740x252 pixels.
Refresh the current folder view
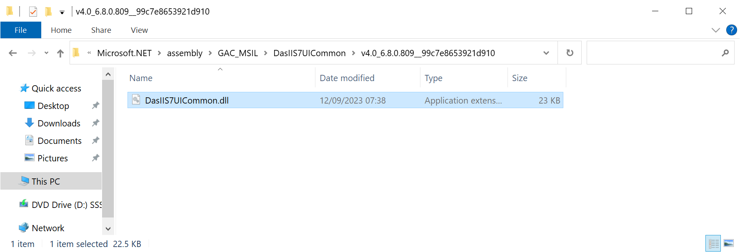click(570, 53)
